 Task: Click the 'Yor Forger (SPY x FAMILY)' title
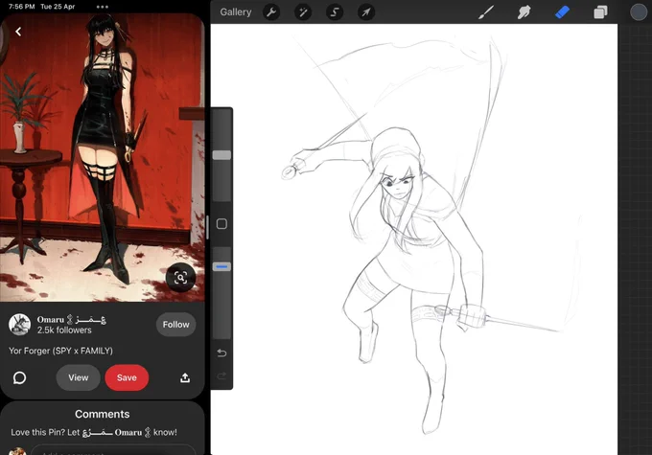[x=60, y=351]
